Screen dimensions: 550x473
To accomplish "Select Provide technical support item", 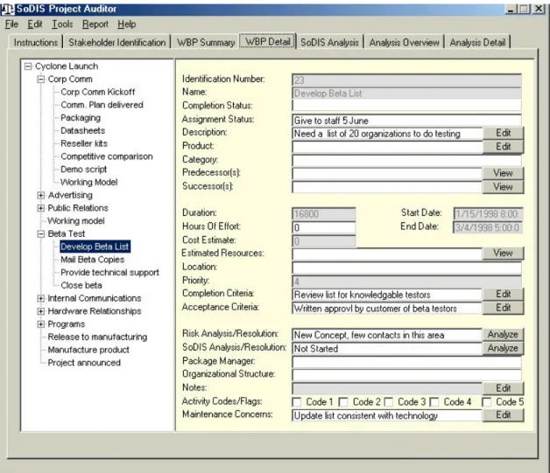I will [109, 273].
